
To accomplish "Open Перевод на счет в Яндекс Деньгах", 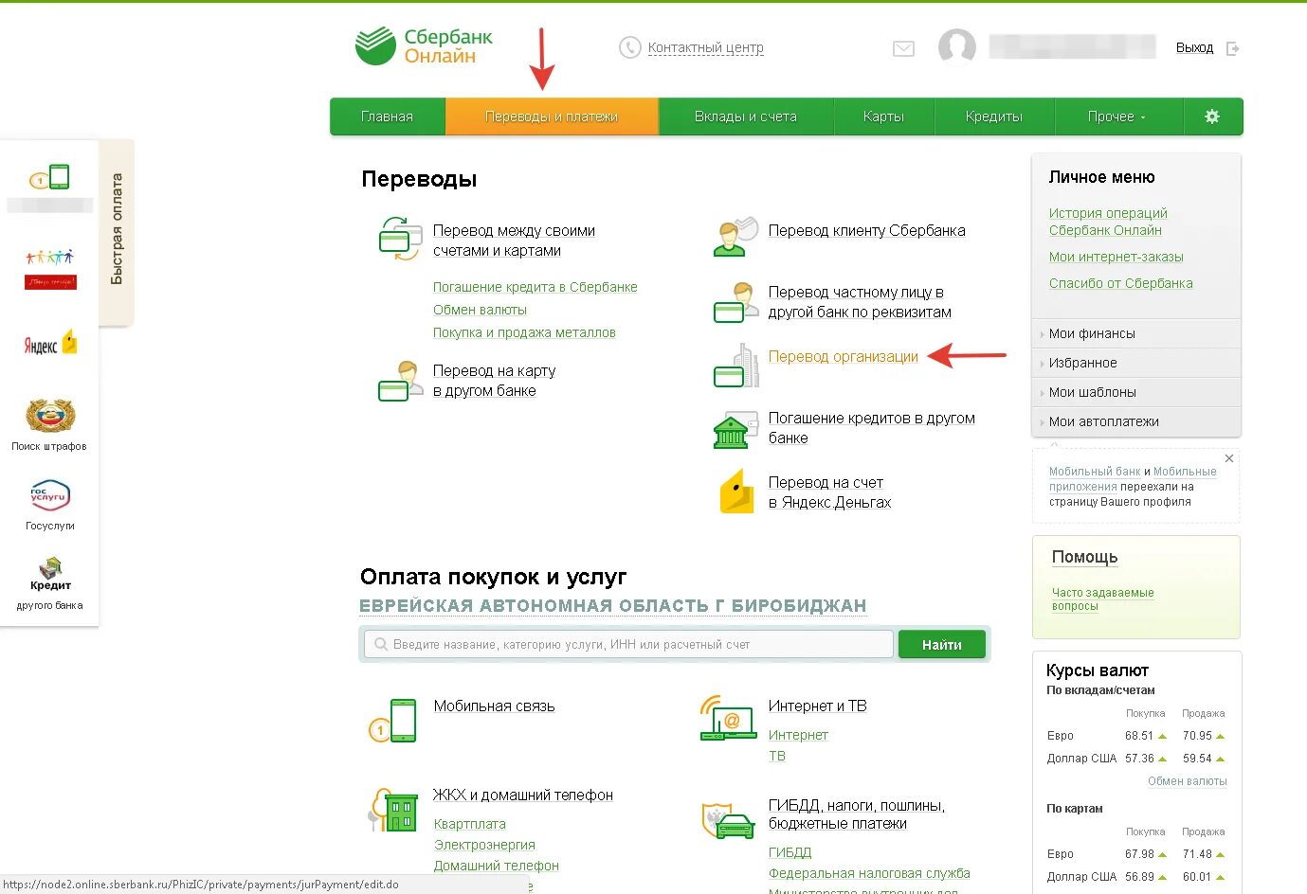I will click(829, 492).
